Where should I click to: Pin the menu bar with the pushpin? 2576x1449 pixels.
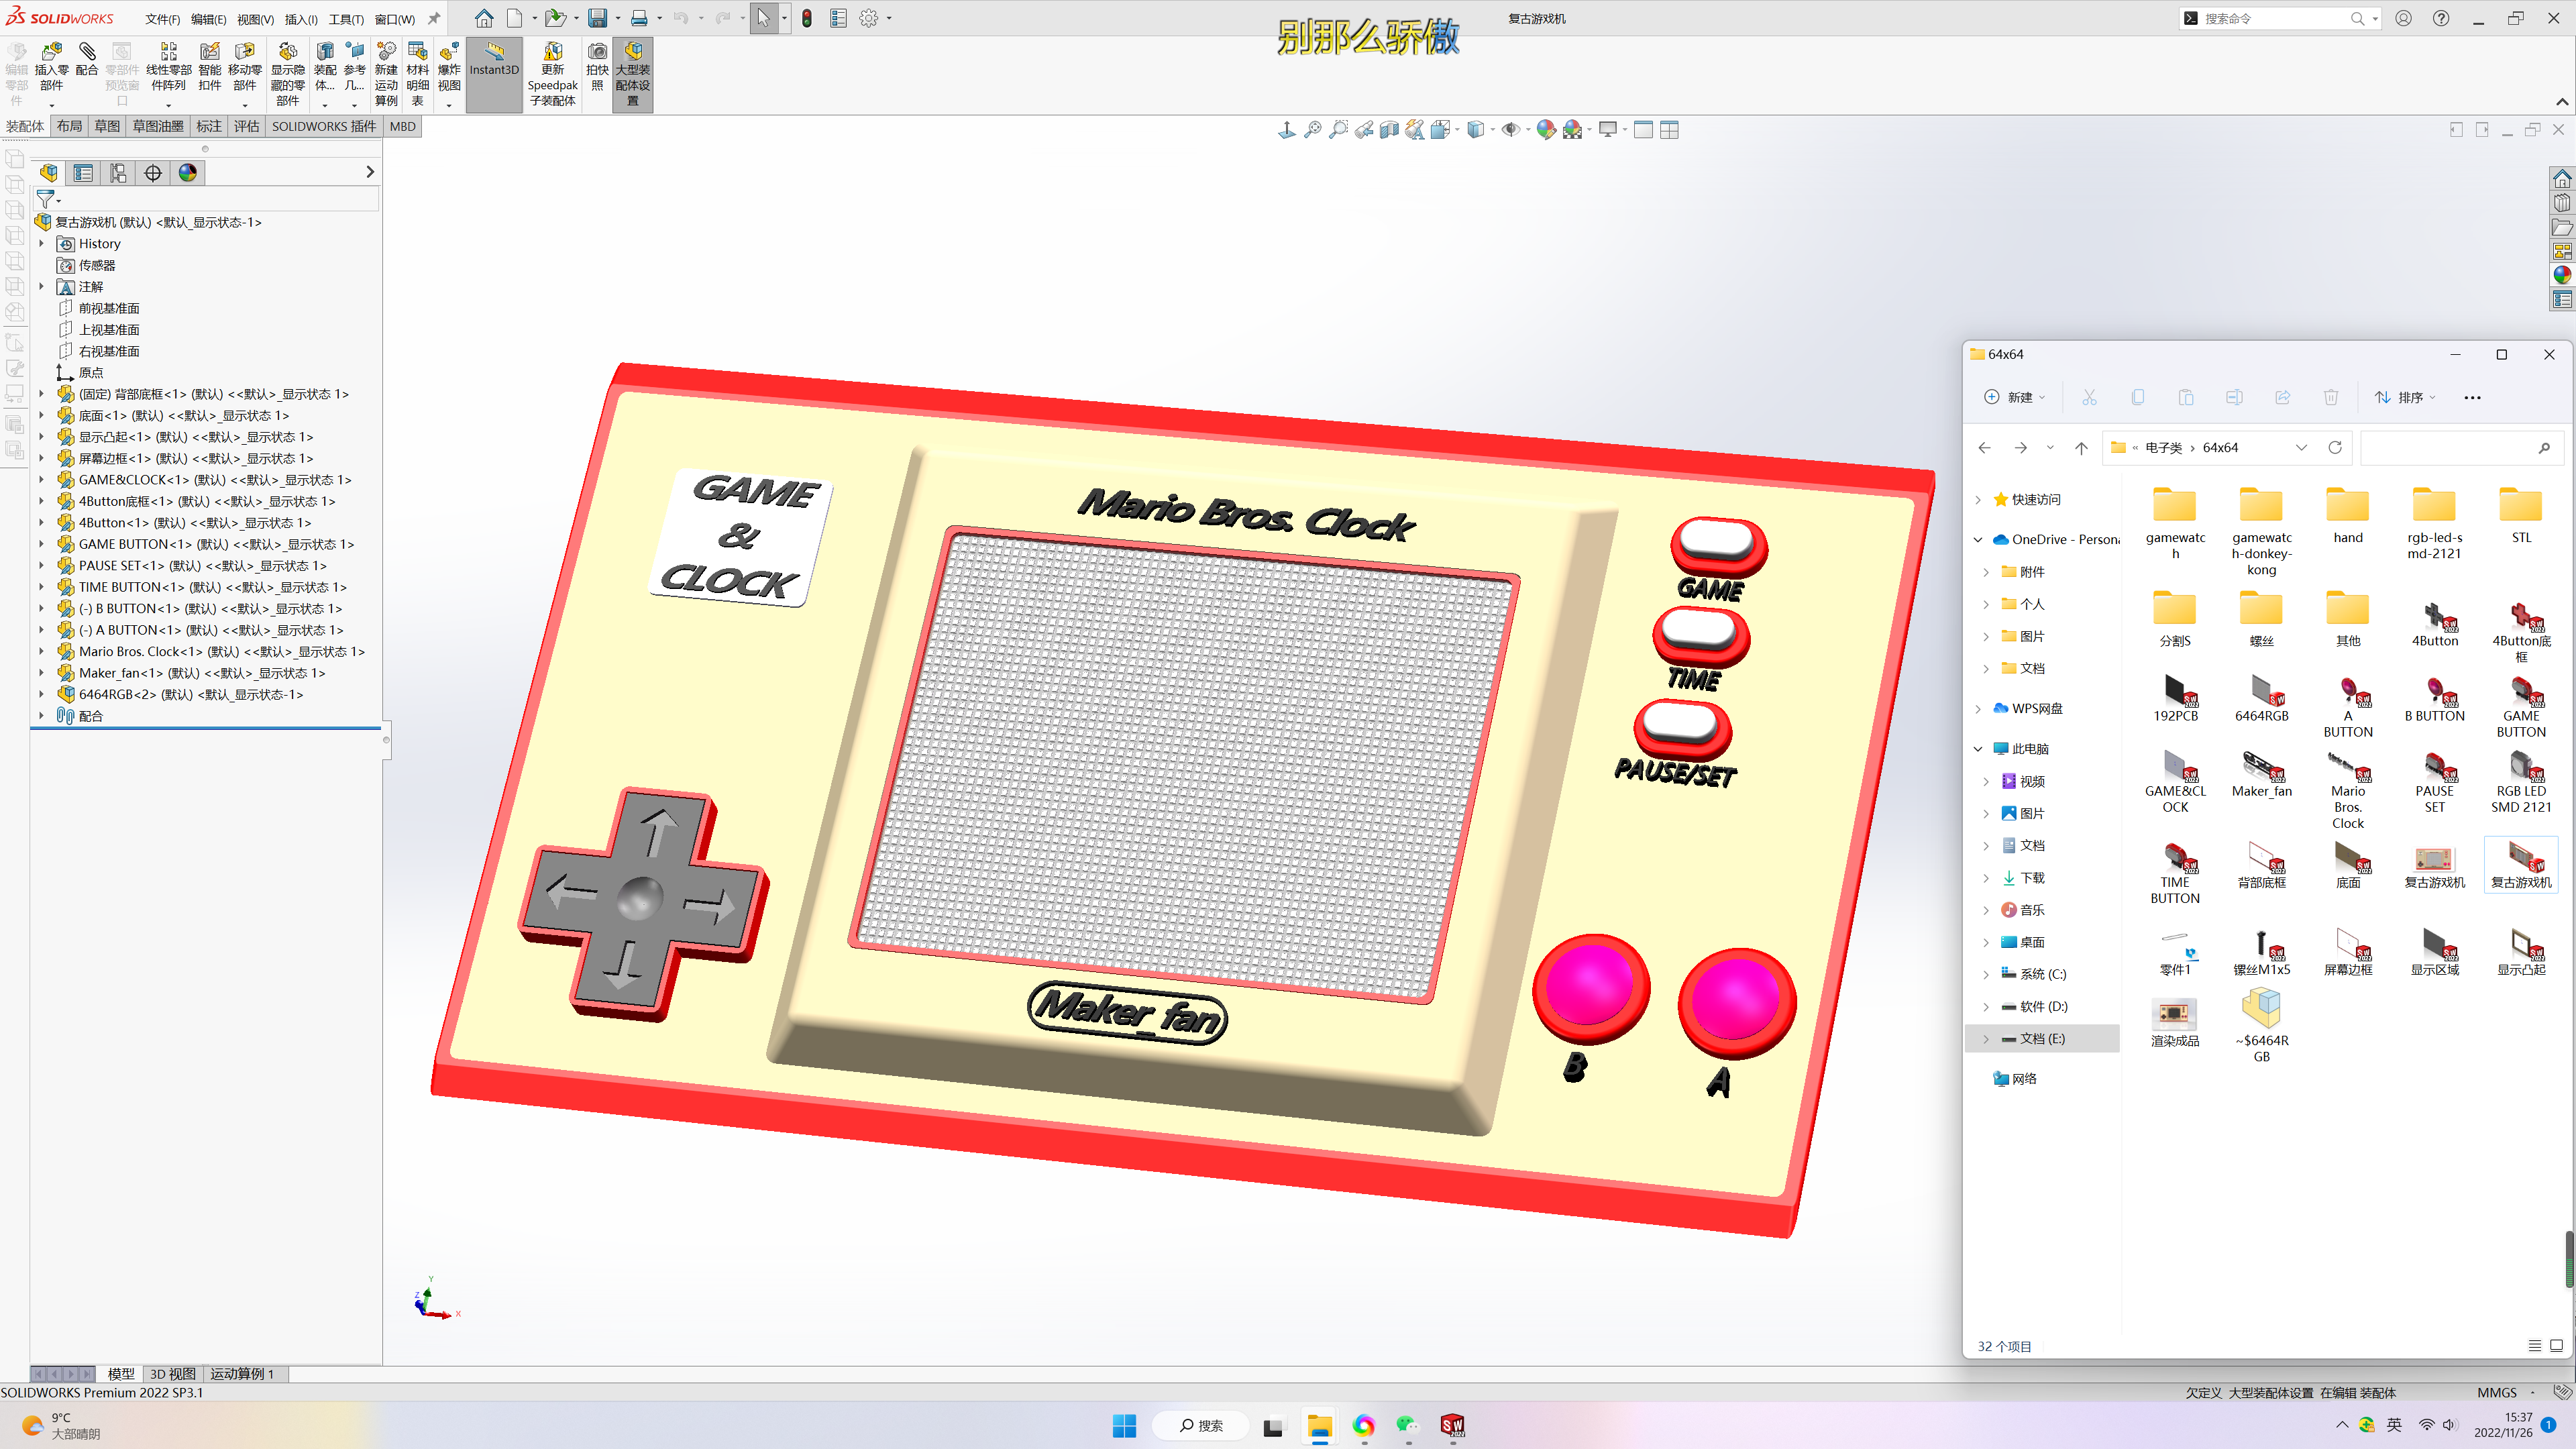[434, 18]
